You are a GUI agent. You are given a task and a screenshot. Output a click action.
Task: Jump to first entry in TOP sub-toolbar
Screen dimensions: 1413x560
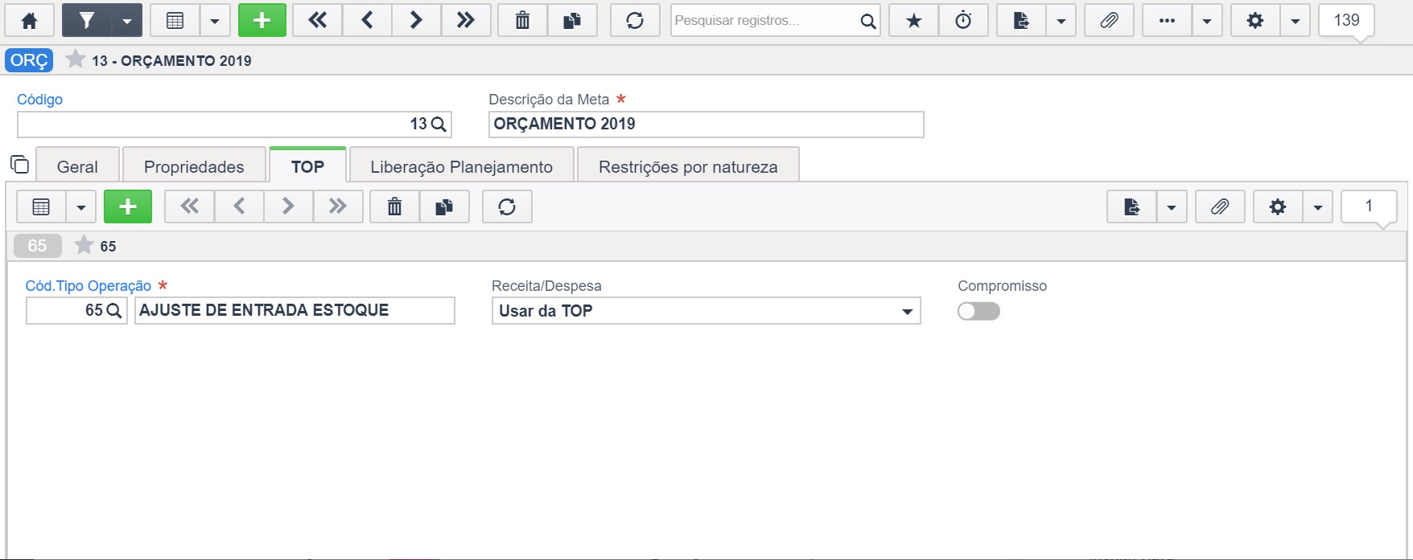point(190,207)
